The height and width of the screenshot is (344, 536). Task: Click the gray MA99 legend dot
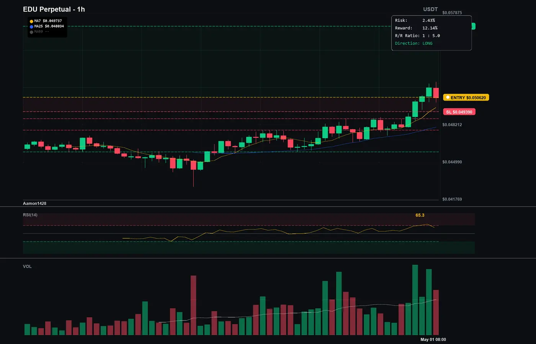[31, 32]
